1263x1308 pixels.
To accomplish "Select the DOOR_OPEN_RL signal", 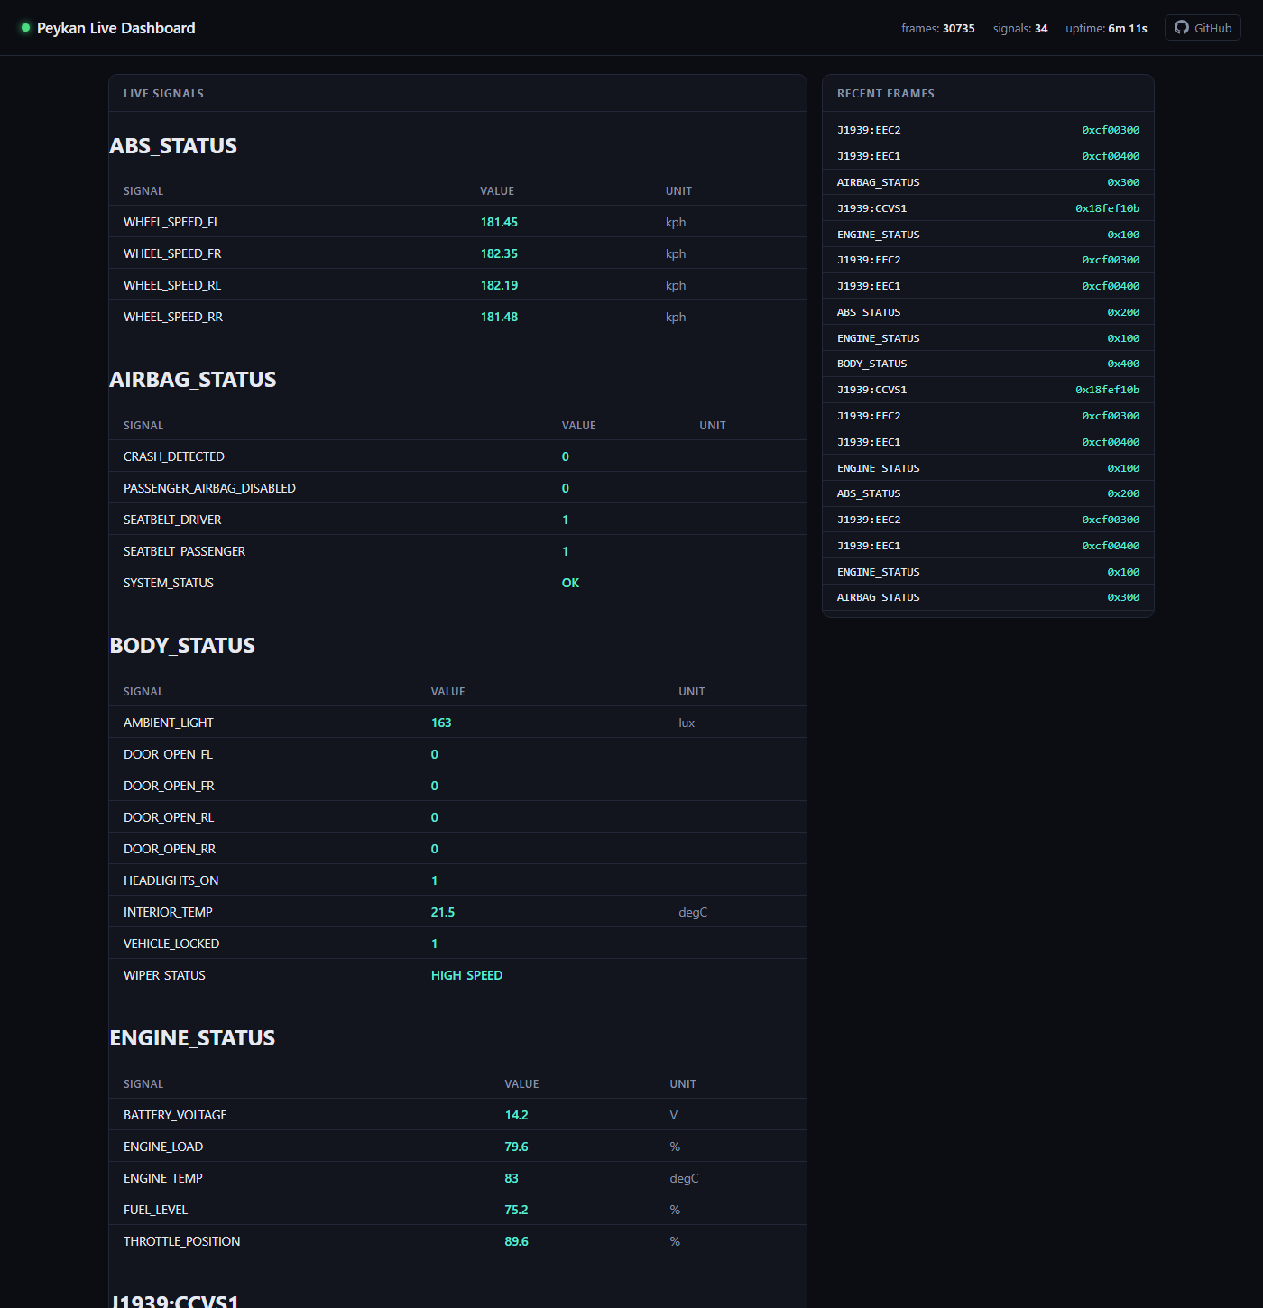I will [x=169, y=817].
